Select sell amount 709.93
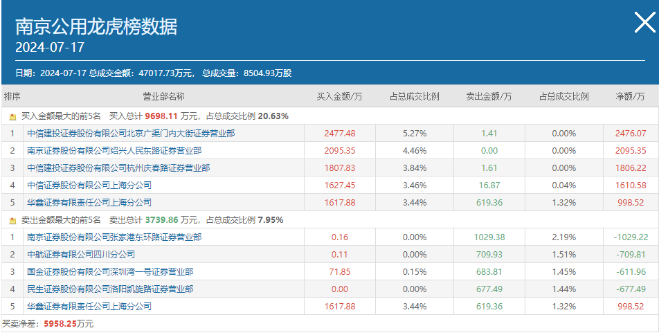 pyautogui.click(x=489, y=254)
